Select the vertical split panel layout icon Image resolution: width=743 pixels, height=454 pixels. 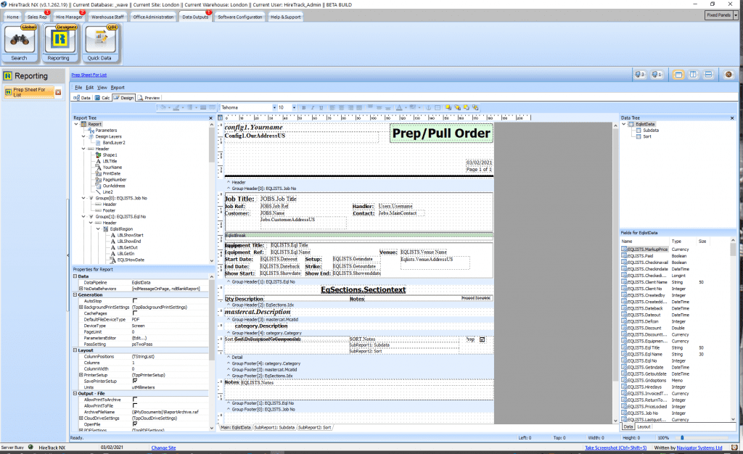[693, 75]
